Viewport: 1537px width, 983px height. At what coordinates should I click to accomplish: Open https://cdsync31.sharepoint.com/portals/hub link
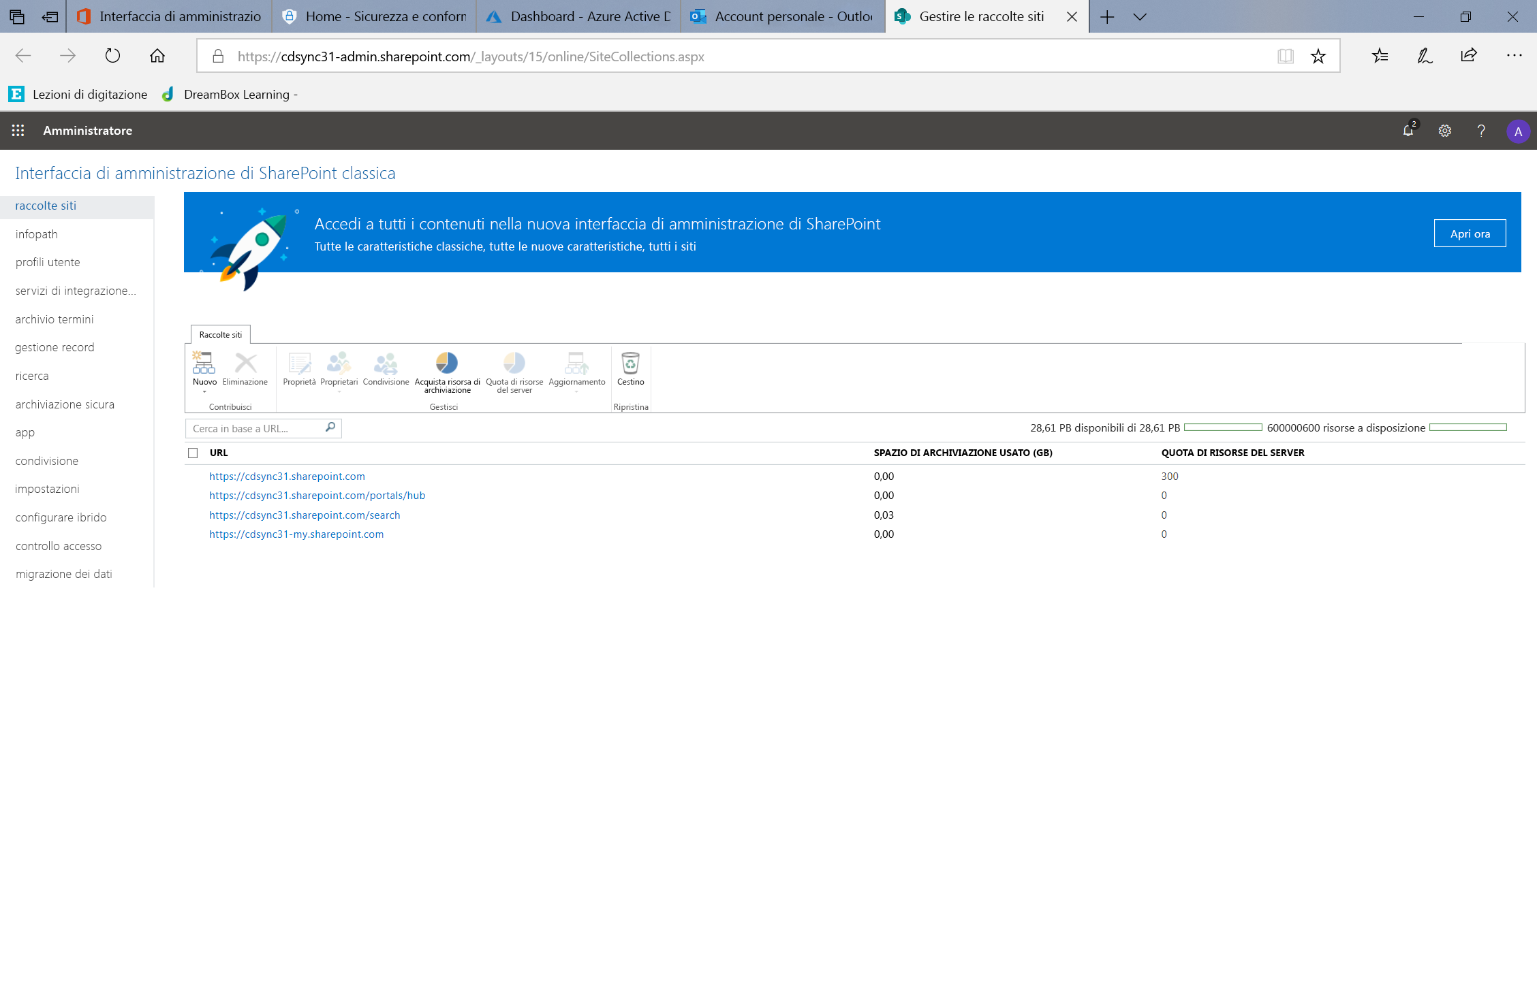(317, 495)
